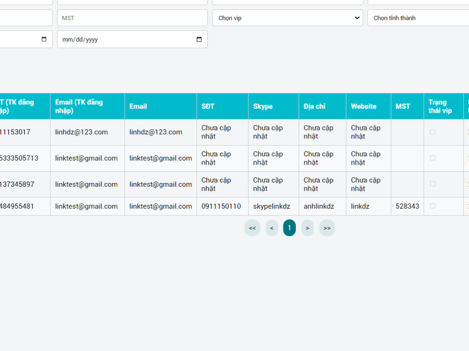Select page 1 in pagination
The width and height of the screenshot is (469, 351).
289,228
